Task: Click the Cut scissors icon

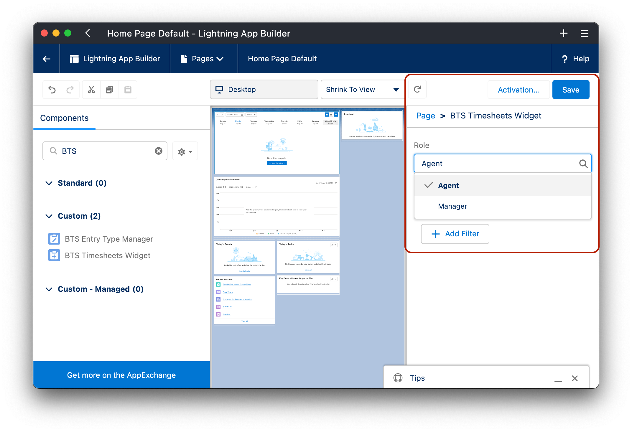Action: coord(91,90)
